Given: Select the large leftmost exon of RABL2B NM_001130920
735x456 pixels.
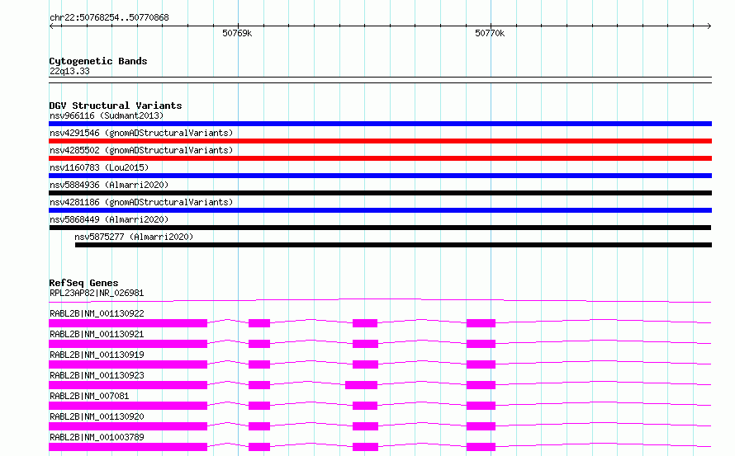Looking at the screenshot, I should click(x=128, y=426).
